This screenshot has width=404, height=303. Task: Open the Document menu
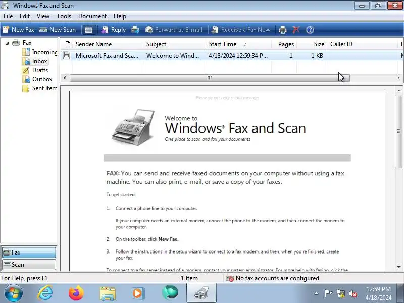click(x=92, y=16)
